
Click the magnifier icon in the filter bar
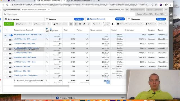(5, 14)
